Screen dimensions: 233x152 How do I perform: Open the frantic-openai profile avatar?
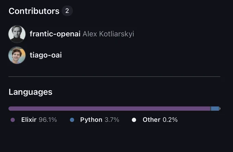pos(17,34)
